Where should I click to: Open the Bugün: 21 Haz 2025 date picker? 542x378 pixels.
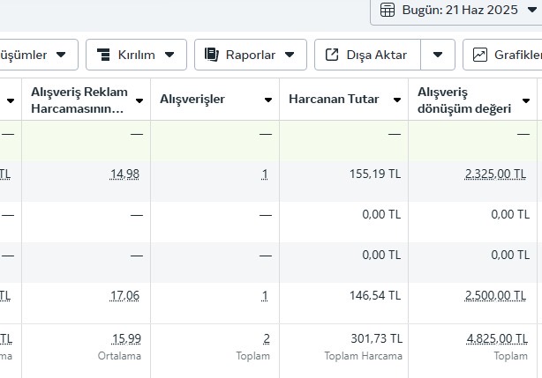[x=457, y=10]
